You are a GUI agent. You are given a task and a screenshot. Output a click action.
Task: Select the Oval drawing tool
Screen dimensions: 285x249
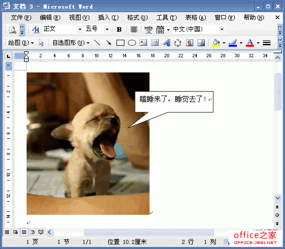pos(132,43)
